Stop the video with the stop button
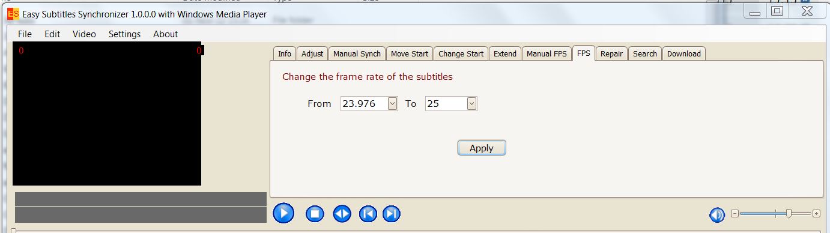The width and height of the screenshot is (830, 233). [315, 213]
